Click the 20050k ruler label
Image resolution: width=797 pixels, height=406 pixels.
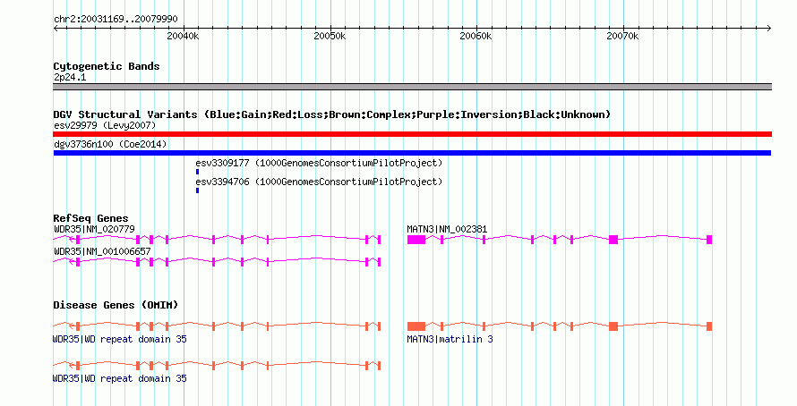tap(330, 36)
